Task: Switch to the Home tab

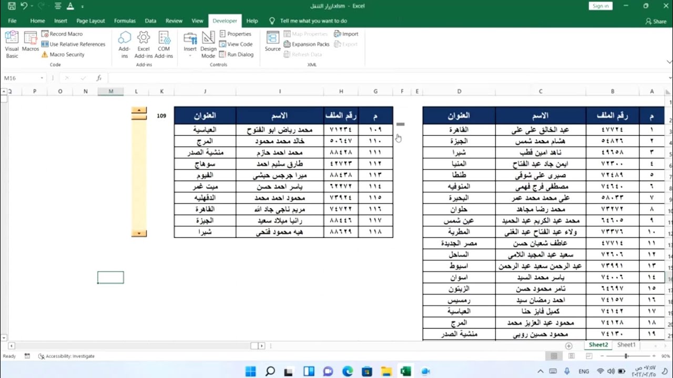Action: pos(37,21)
